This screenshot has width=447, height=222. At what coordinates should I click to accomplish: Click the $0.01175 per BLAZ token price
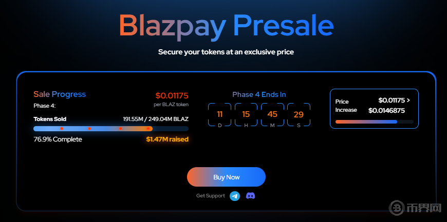(x=172, y=95)
